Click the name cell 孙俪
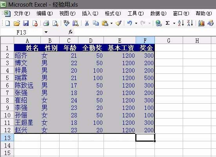This screenshot has width=216, height=157. click(27, 115)
